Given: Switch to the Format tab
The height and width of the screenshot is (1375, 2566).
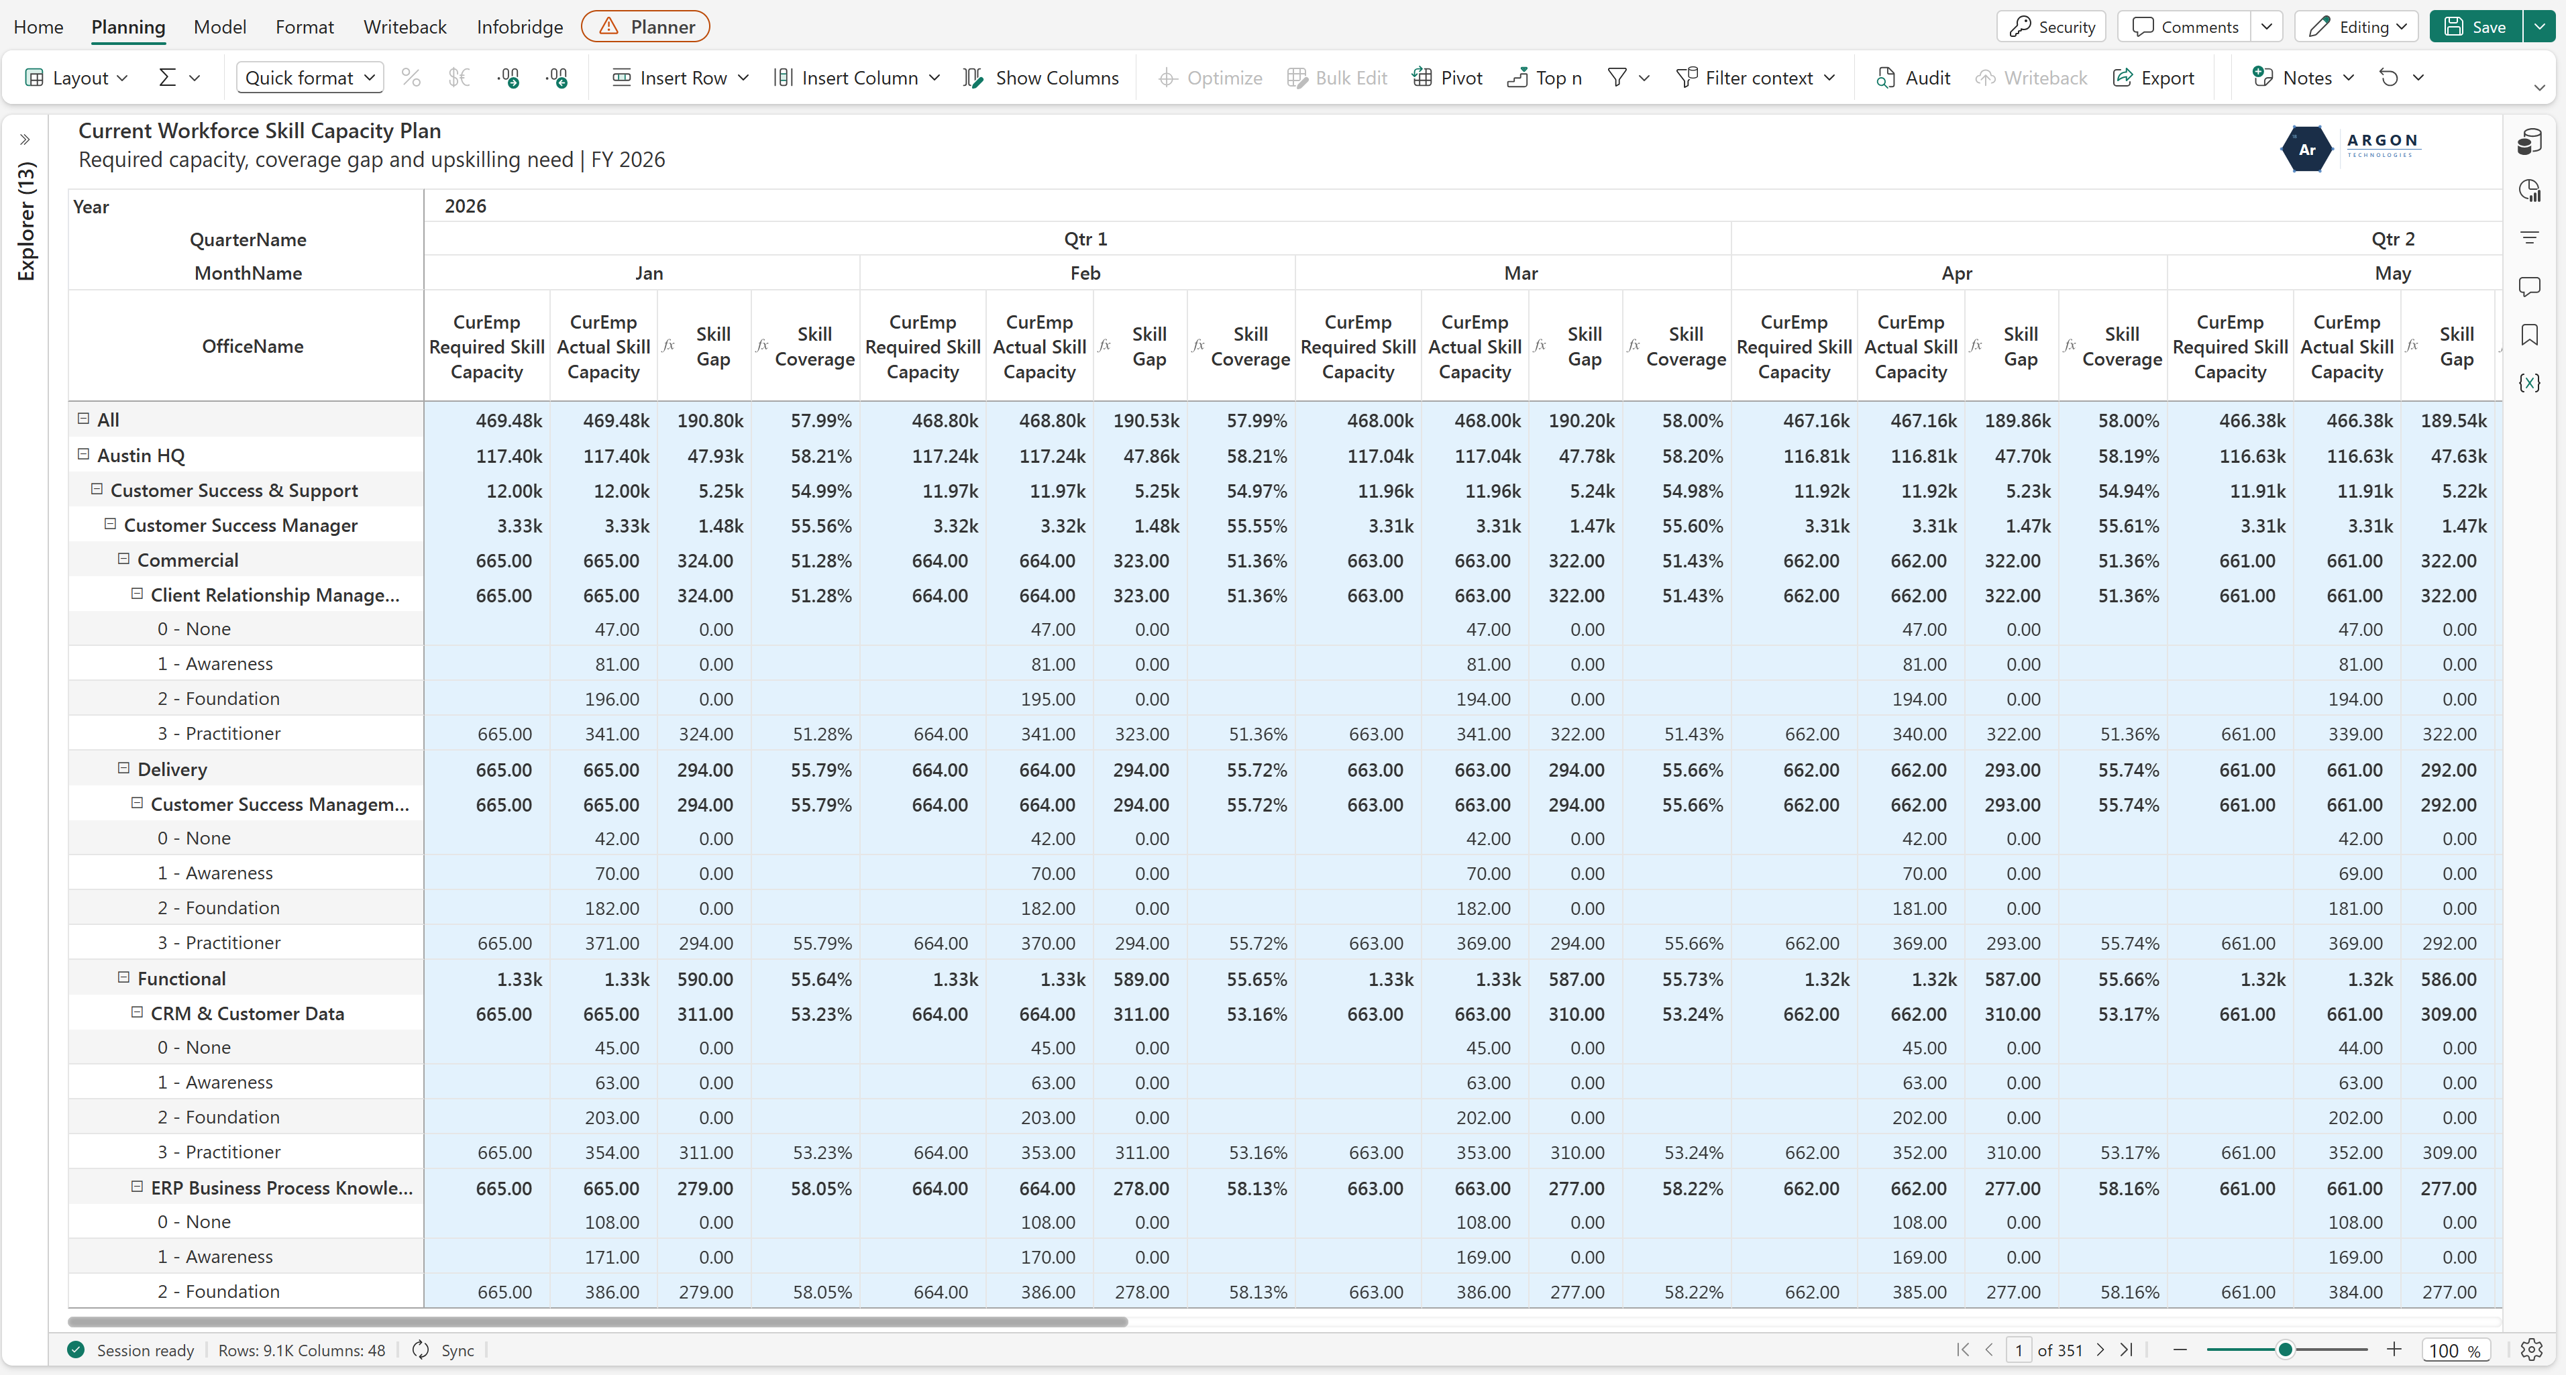Looking at the screenshot, I should click(305, 27).
